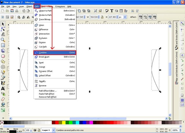Click the zoom 100% input field

pos(175,130)
